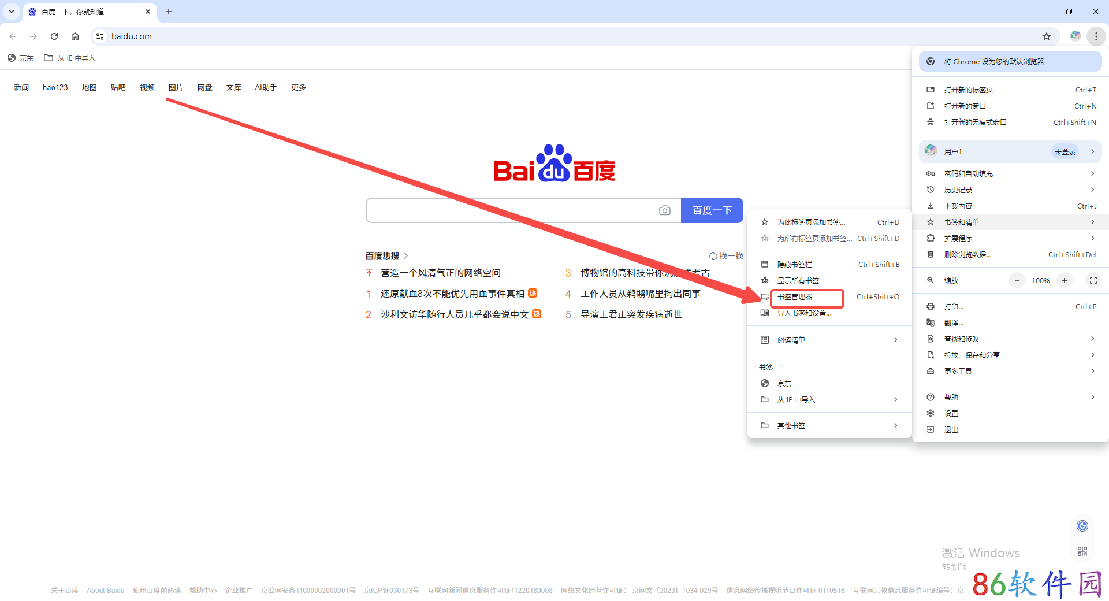Viewport: 1109px width, 601px height.
Task: Expand 历史记录 submenu
Action: (x=1010, y=190)
